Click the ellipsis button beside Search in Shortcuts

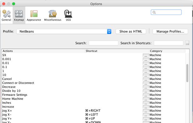click(x=187, y=43)
